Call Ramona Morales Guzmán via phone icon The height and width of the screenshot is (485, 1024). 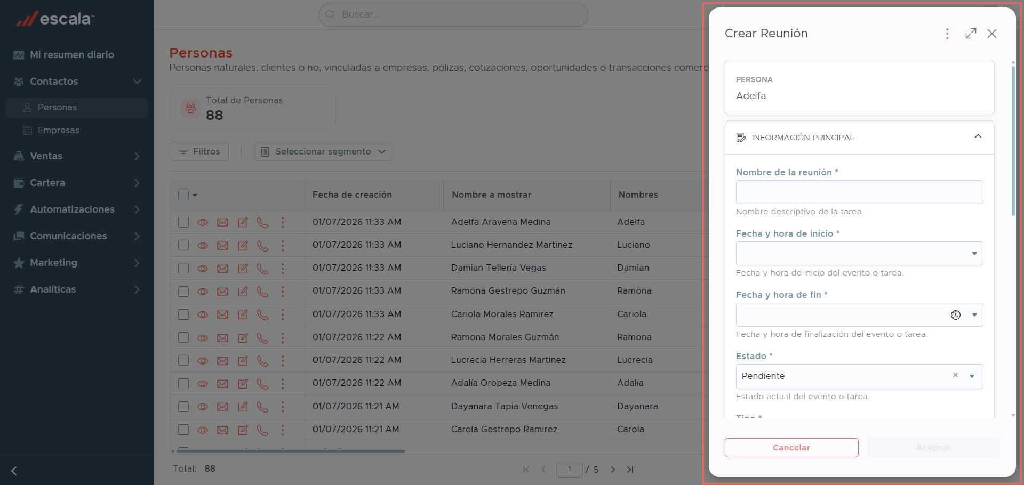coord(262,337)
